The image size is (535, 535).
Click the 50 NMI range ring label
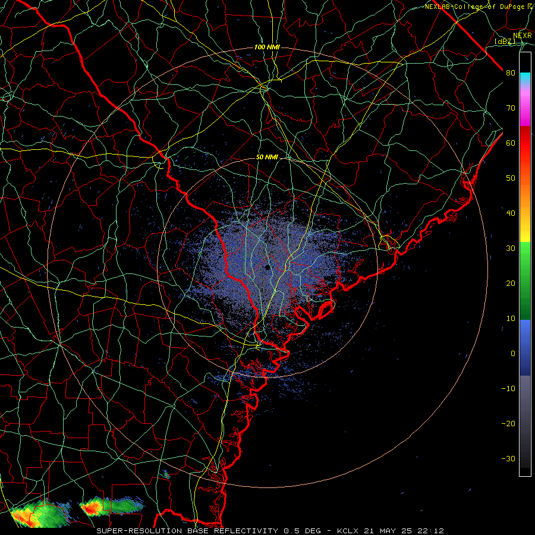(x=267, y=158)
